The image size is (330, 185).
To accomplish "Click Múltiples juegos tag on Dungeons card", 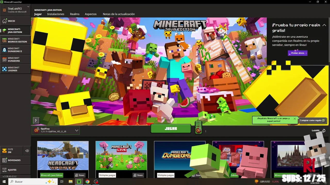I will click(x=166, y=175).
